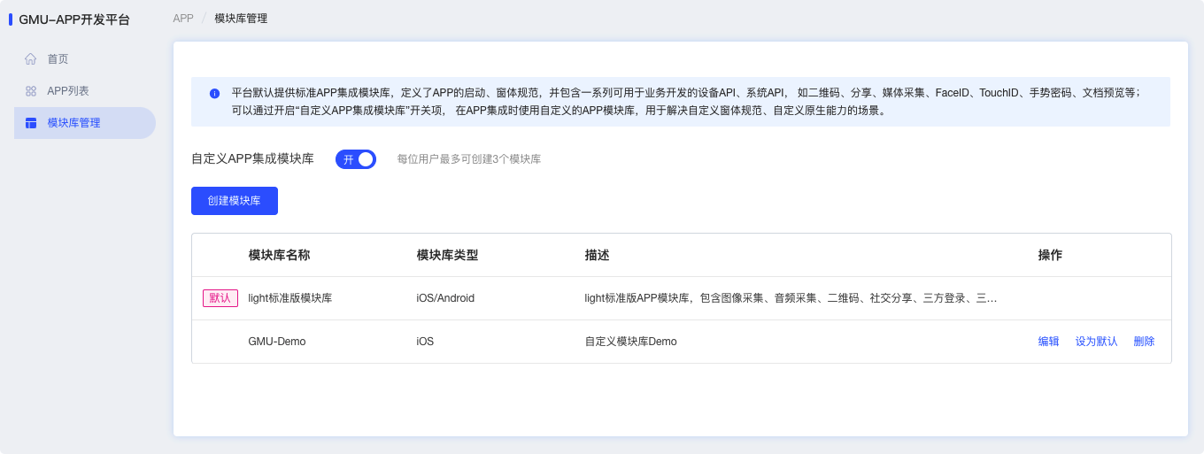Click the home icon in the sidebar
1204x454 pixels.
tap(30, 59)
